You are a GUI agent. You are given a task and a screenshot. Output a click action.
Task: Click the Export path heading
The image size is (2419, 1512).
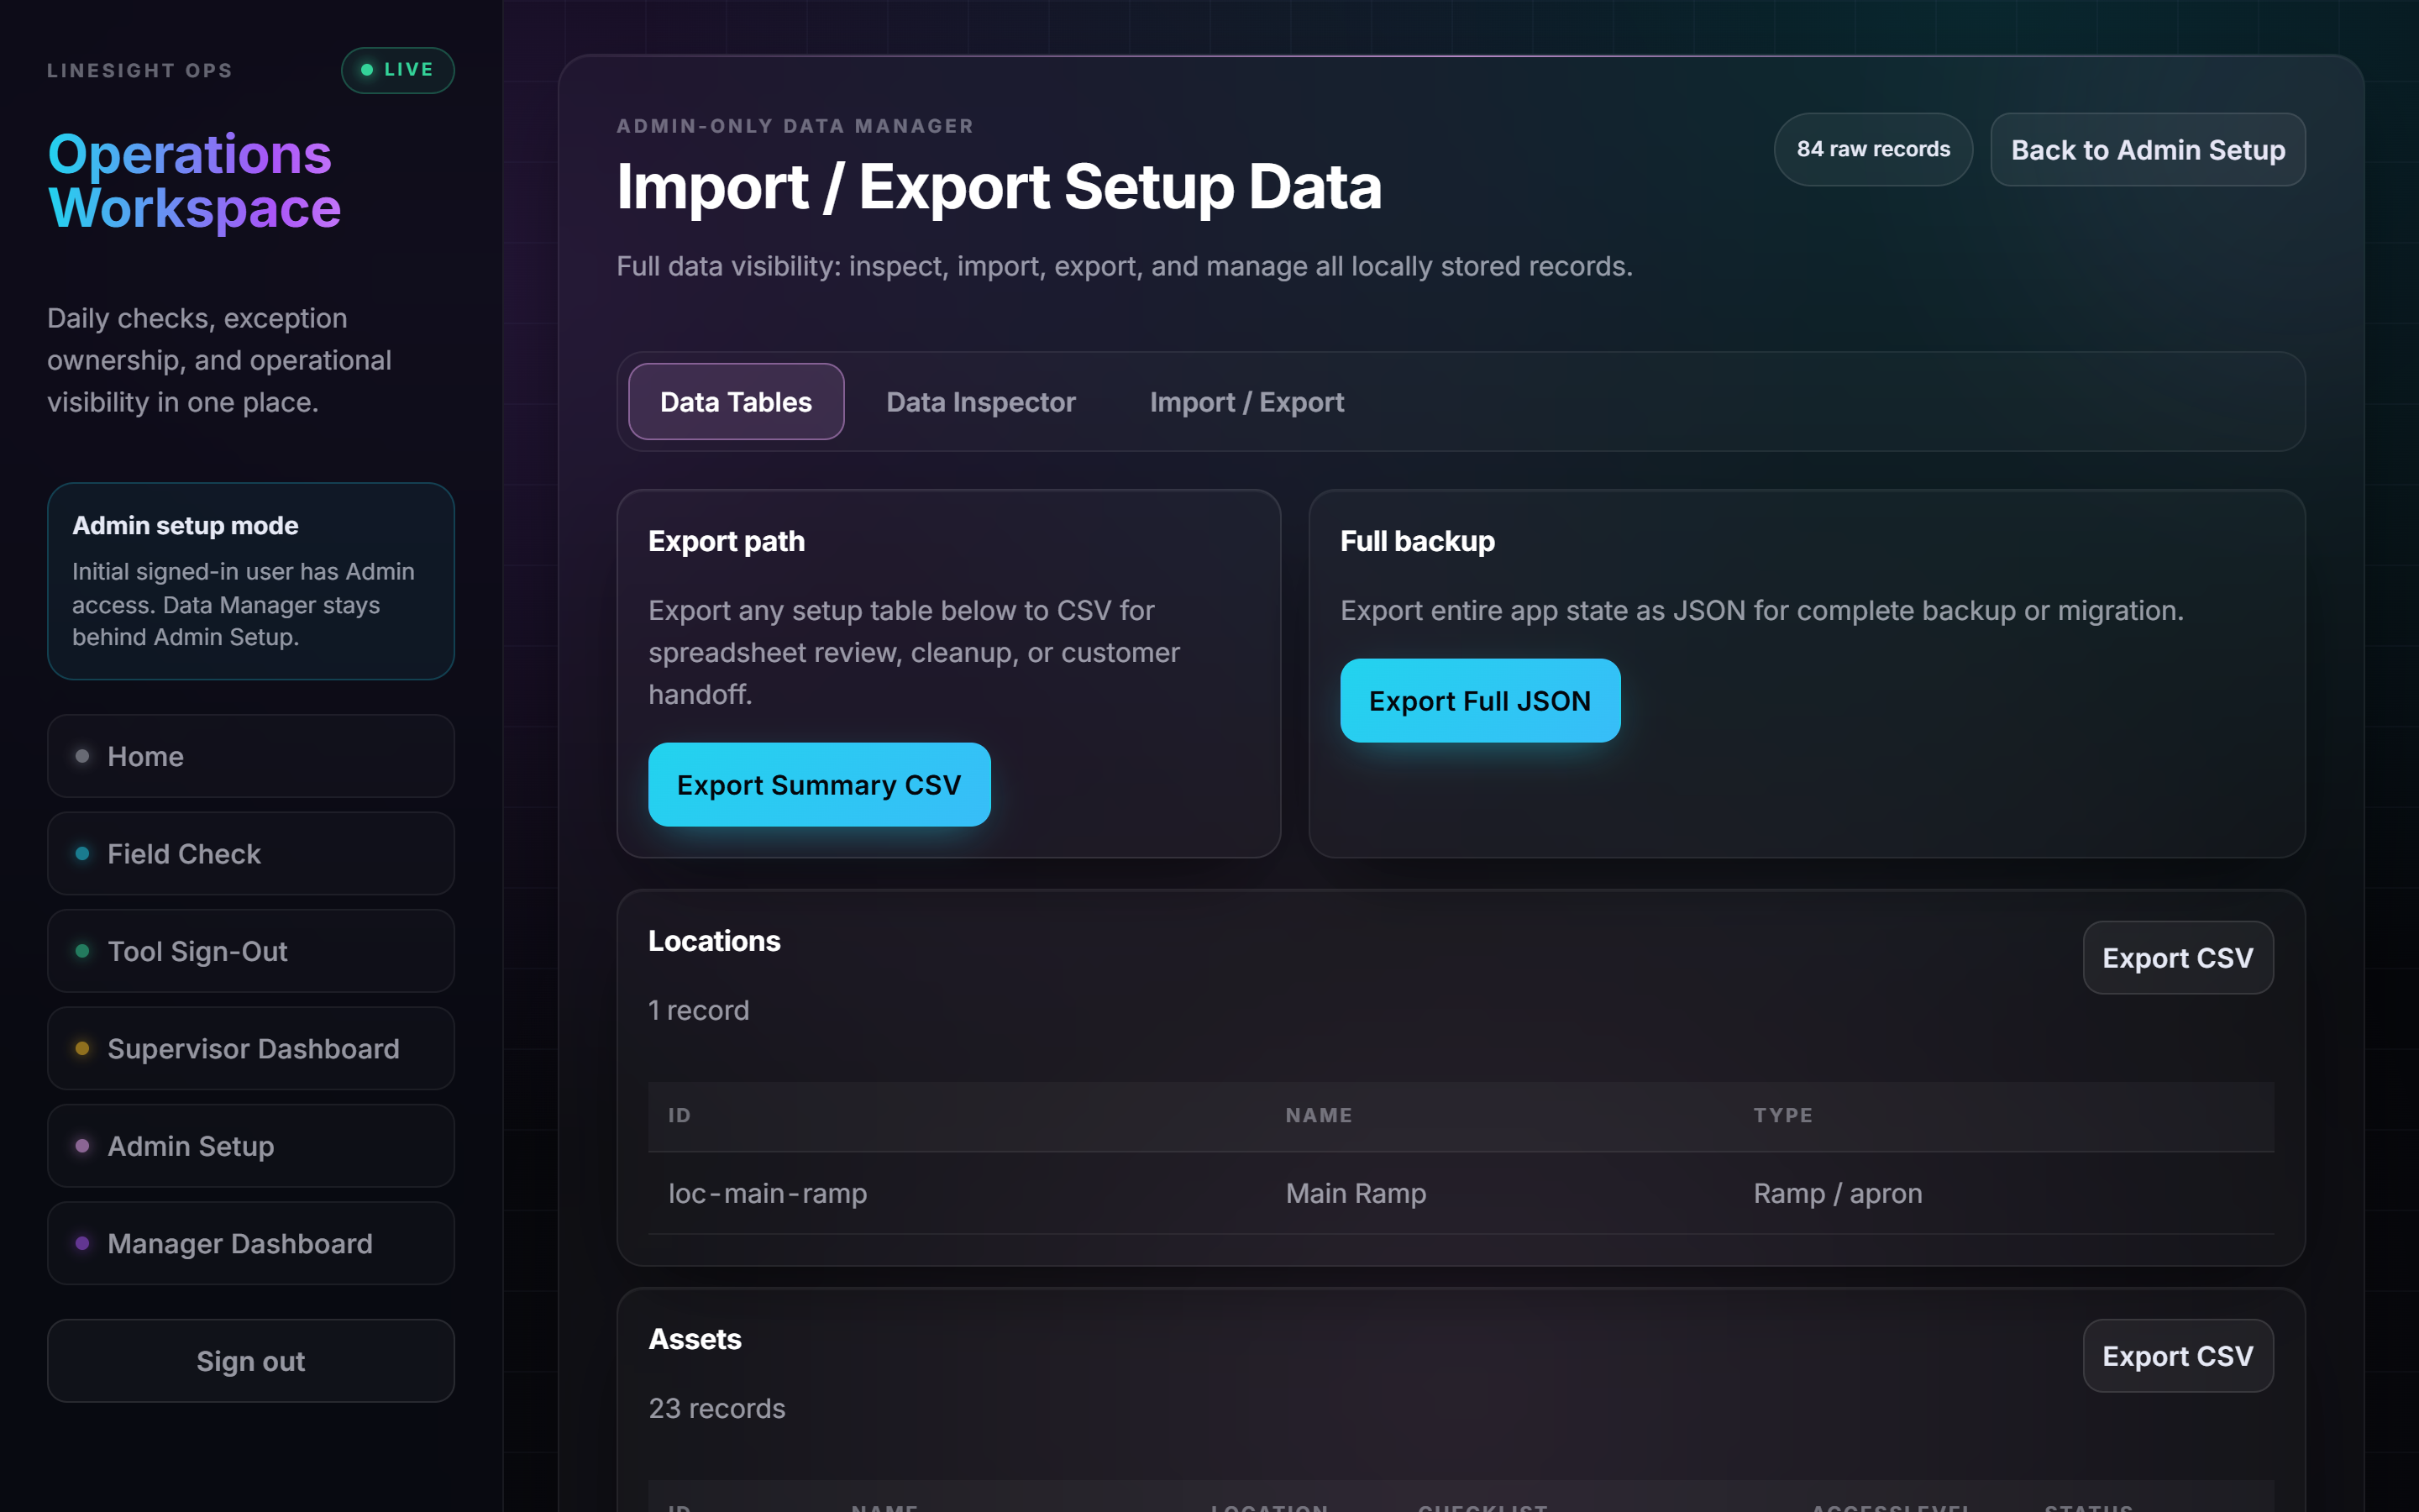coord(726,541)
